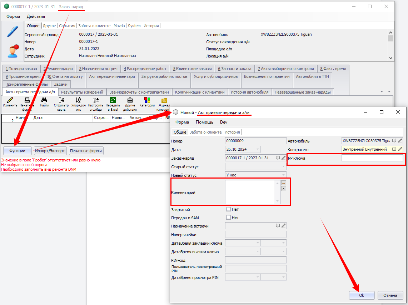The image size is (408, 305).
Task: Click into the № ключа input field
Action: [372, 158]
